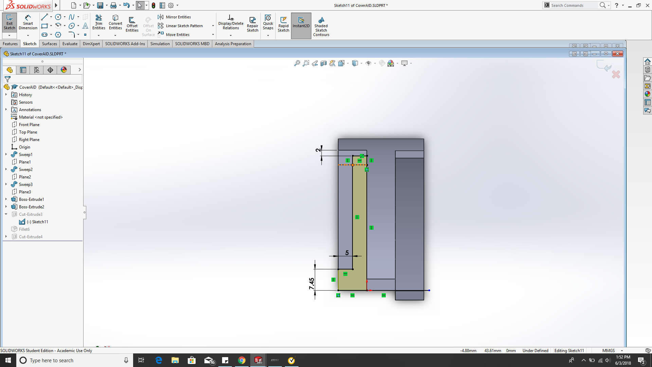Image resolution: width=652 pixels, height=367 pixels.
Task: Click the dimension value 7.45 on sketch
Action: coord(311,280)
